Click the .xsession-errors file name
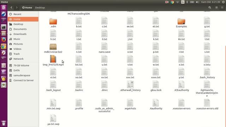 pos(181,108)
